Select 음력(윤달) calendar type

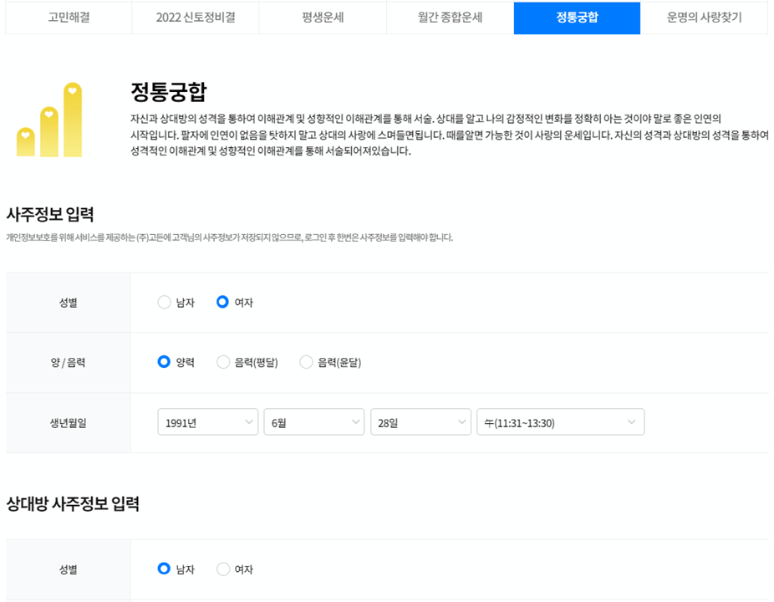(306, 362)
